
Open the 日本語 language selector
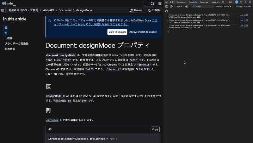tap(154, 10)
